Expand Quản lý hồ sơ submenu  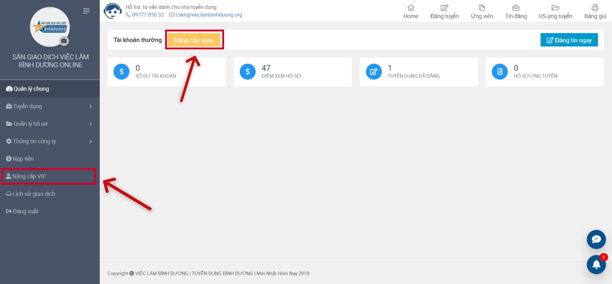[50, 124]
